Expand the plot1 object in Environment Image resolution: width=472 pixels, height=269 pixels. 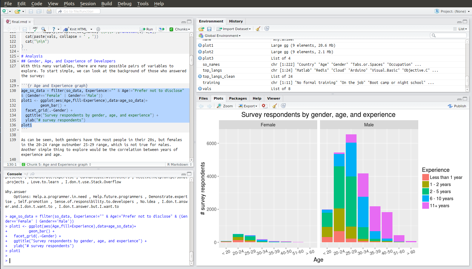point(200,45)
